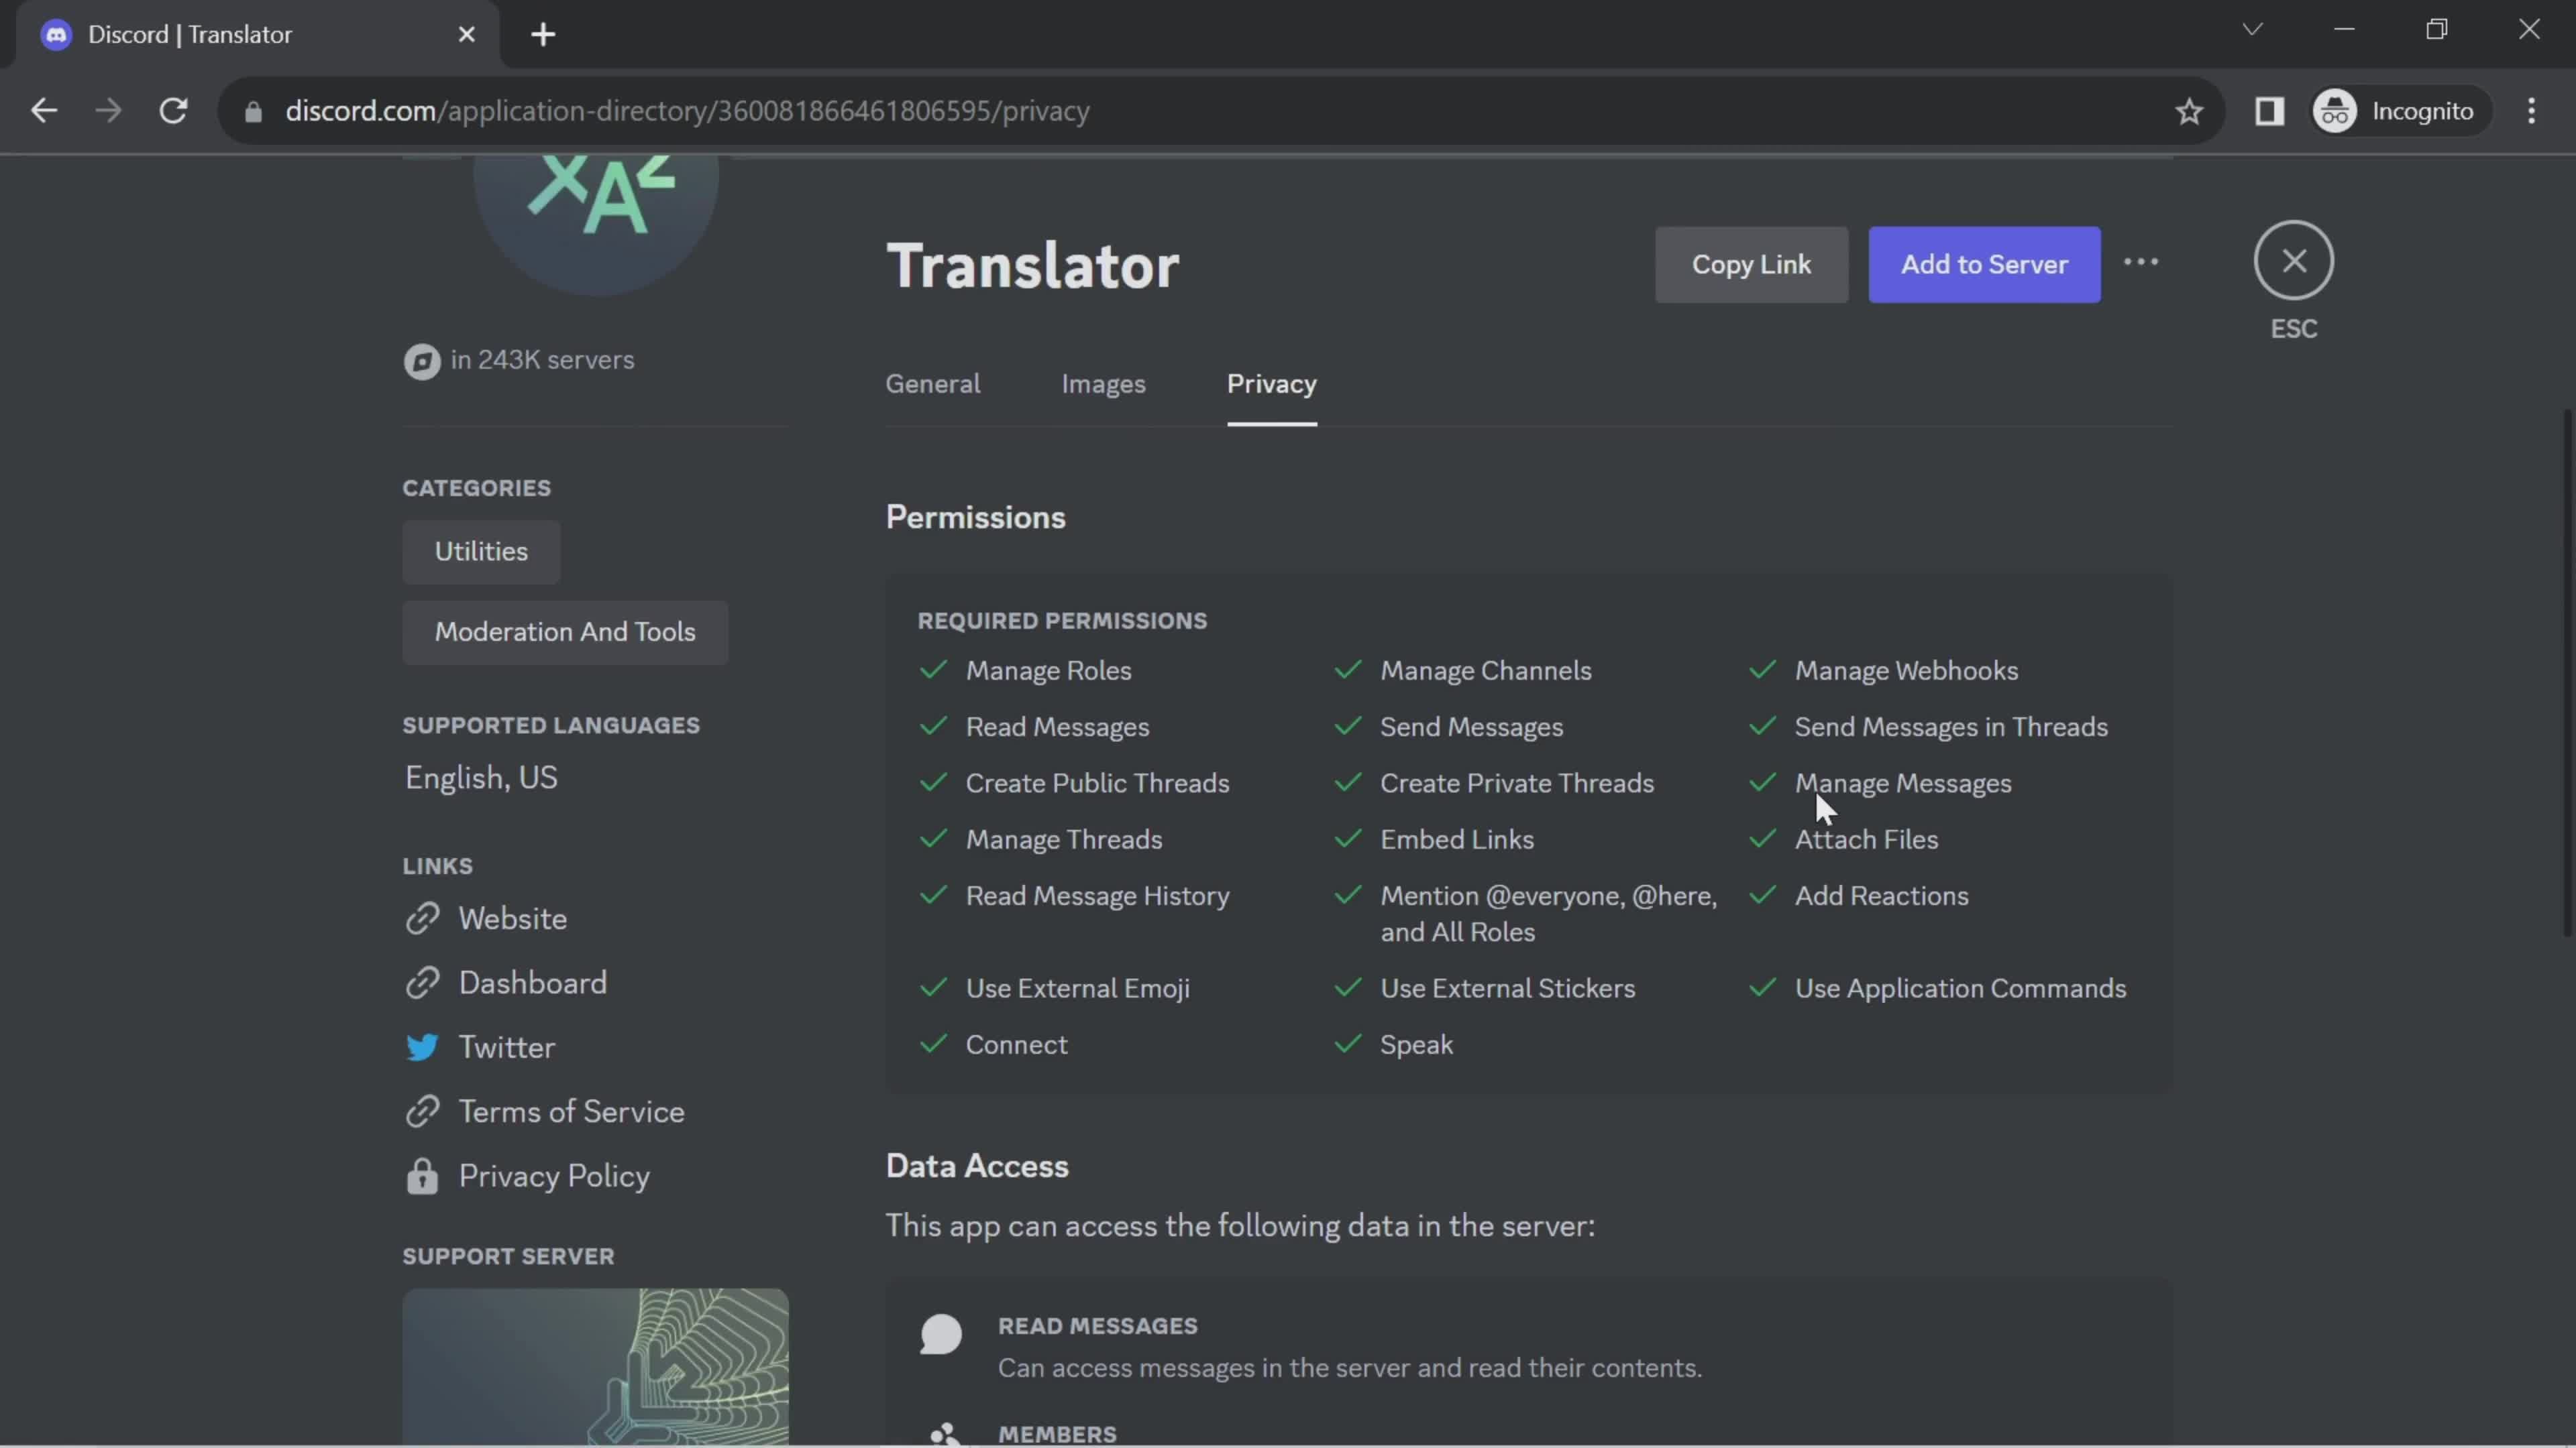Click the Manage Roles checkmark
The image size is (2576, 1448).
933,670
